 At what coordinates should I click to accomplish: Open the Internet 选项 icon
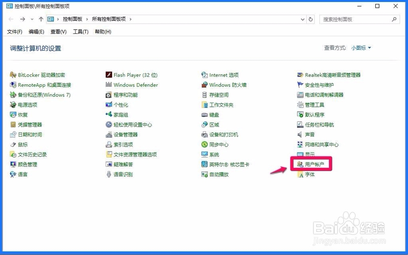(204, 75)
